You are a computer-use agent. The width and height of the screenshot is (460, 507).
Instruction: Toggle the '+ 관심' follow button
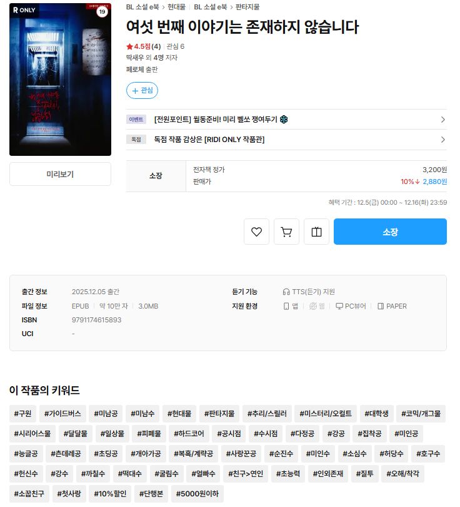142,90
